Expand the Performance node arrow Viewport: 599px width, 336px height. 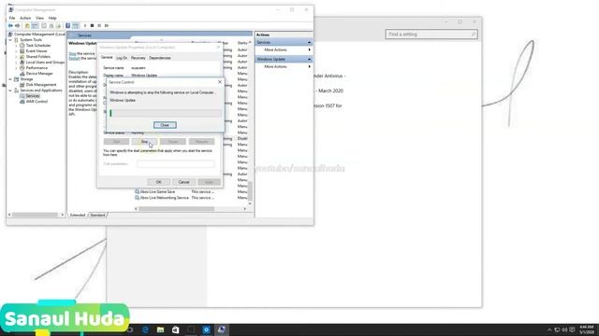(17, 68)
